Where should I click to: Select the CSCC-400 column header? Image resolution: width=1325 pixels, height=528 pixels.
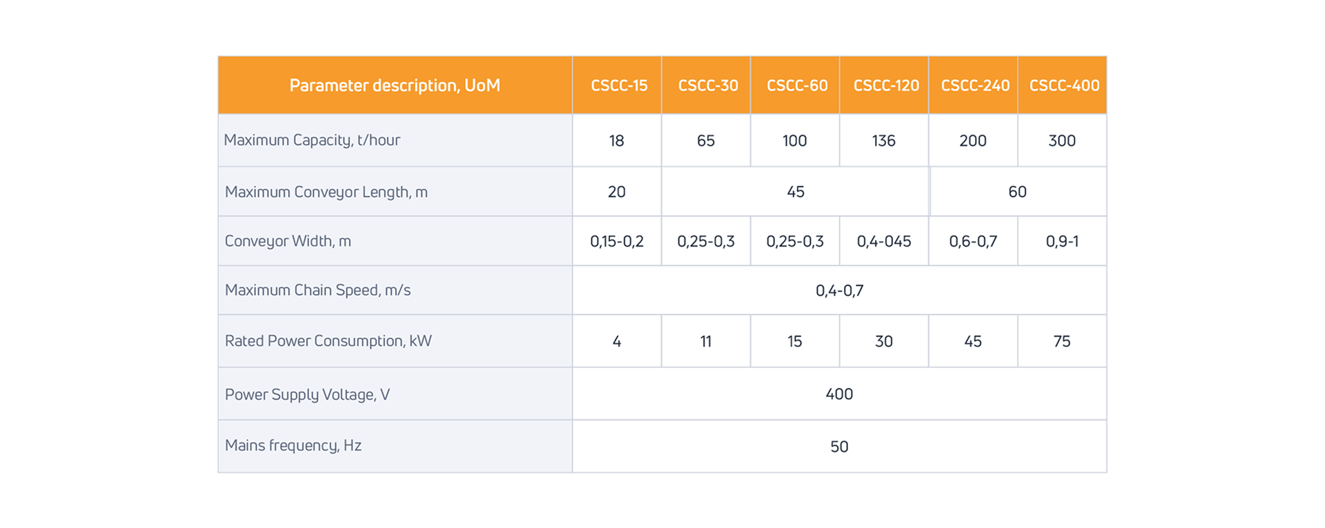[1063, 85]
